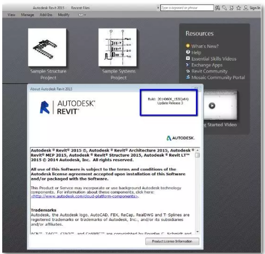Open Essential Skills Videos link

(x=214, y=59)
